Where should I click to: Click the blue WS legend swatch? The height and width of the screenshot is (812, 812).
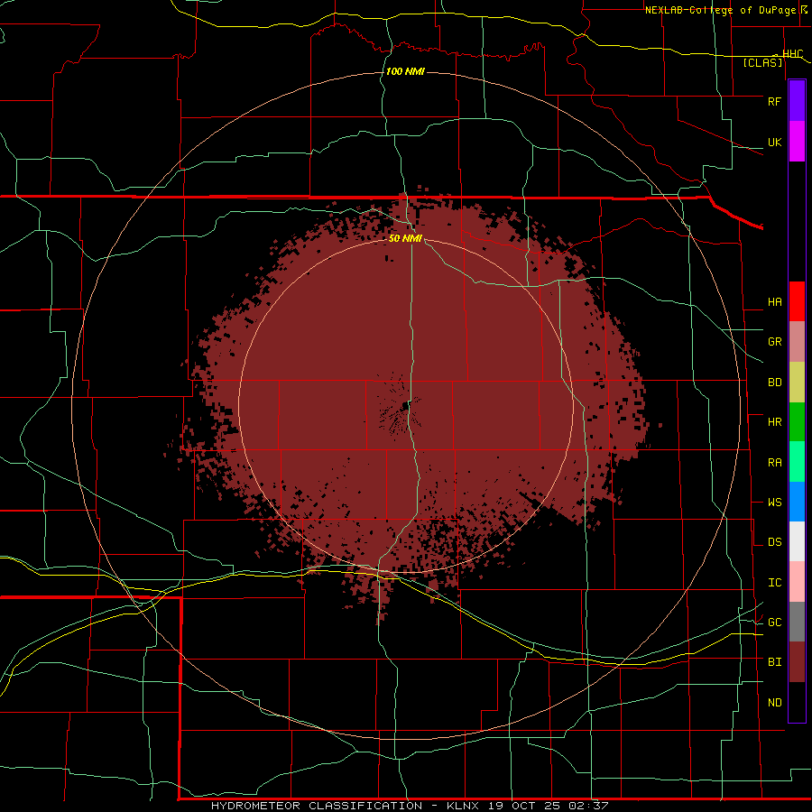[x=797, y=502]
